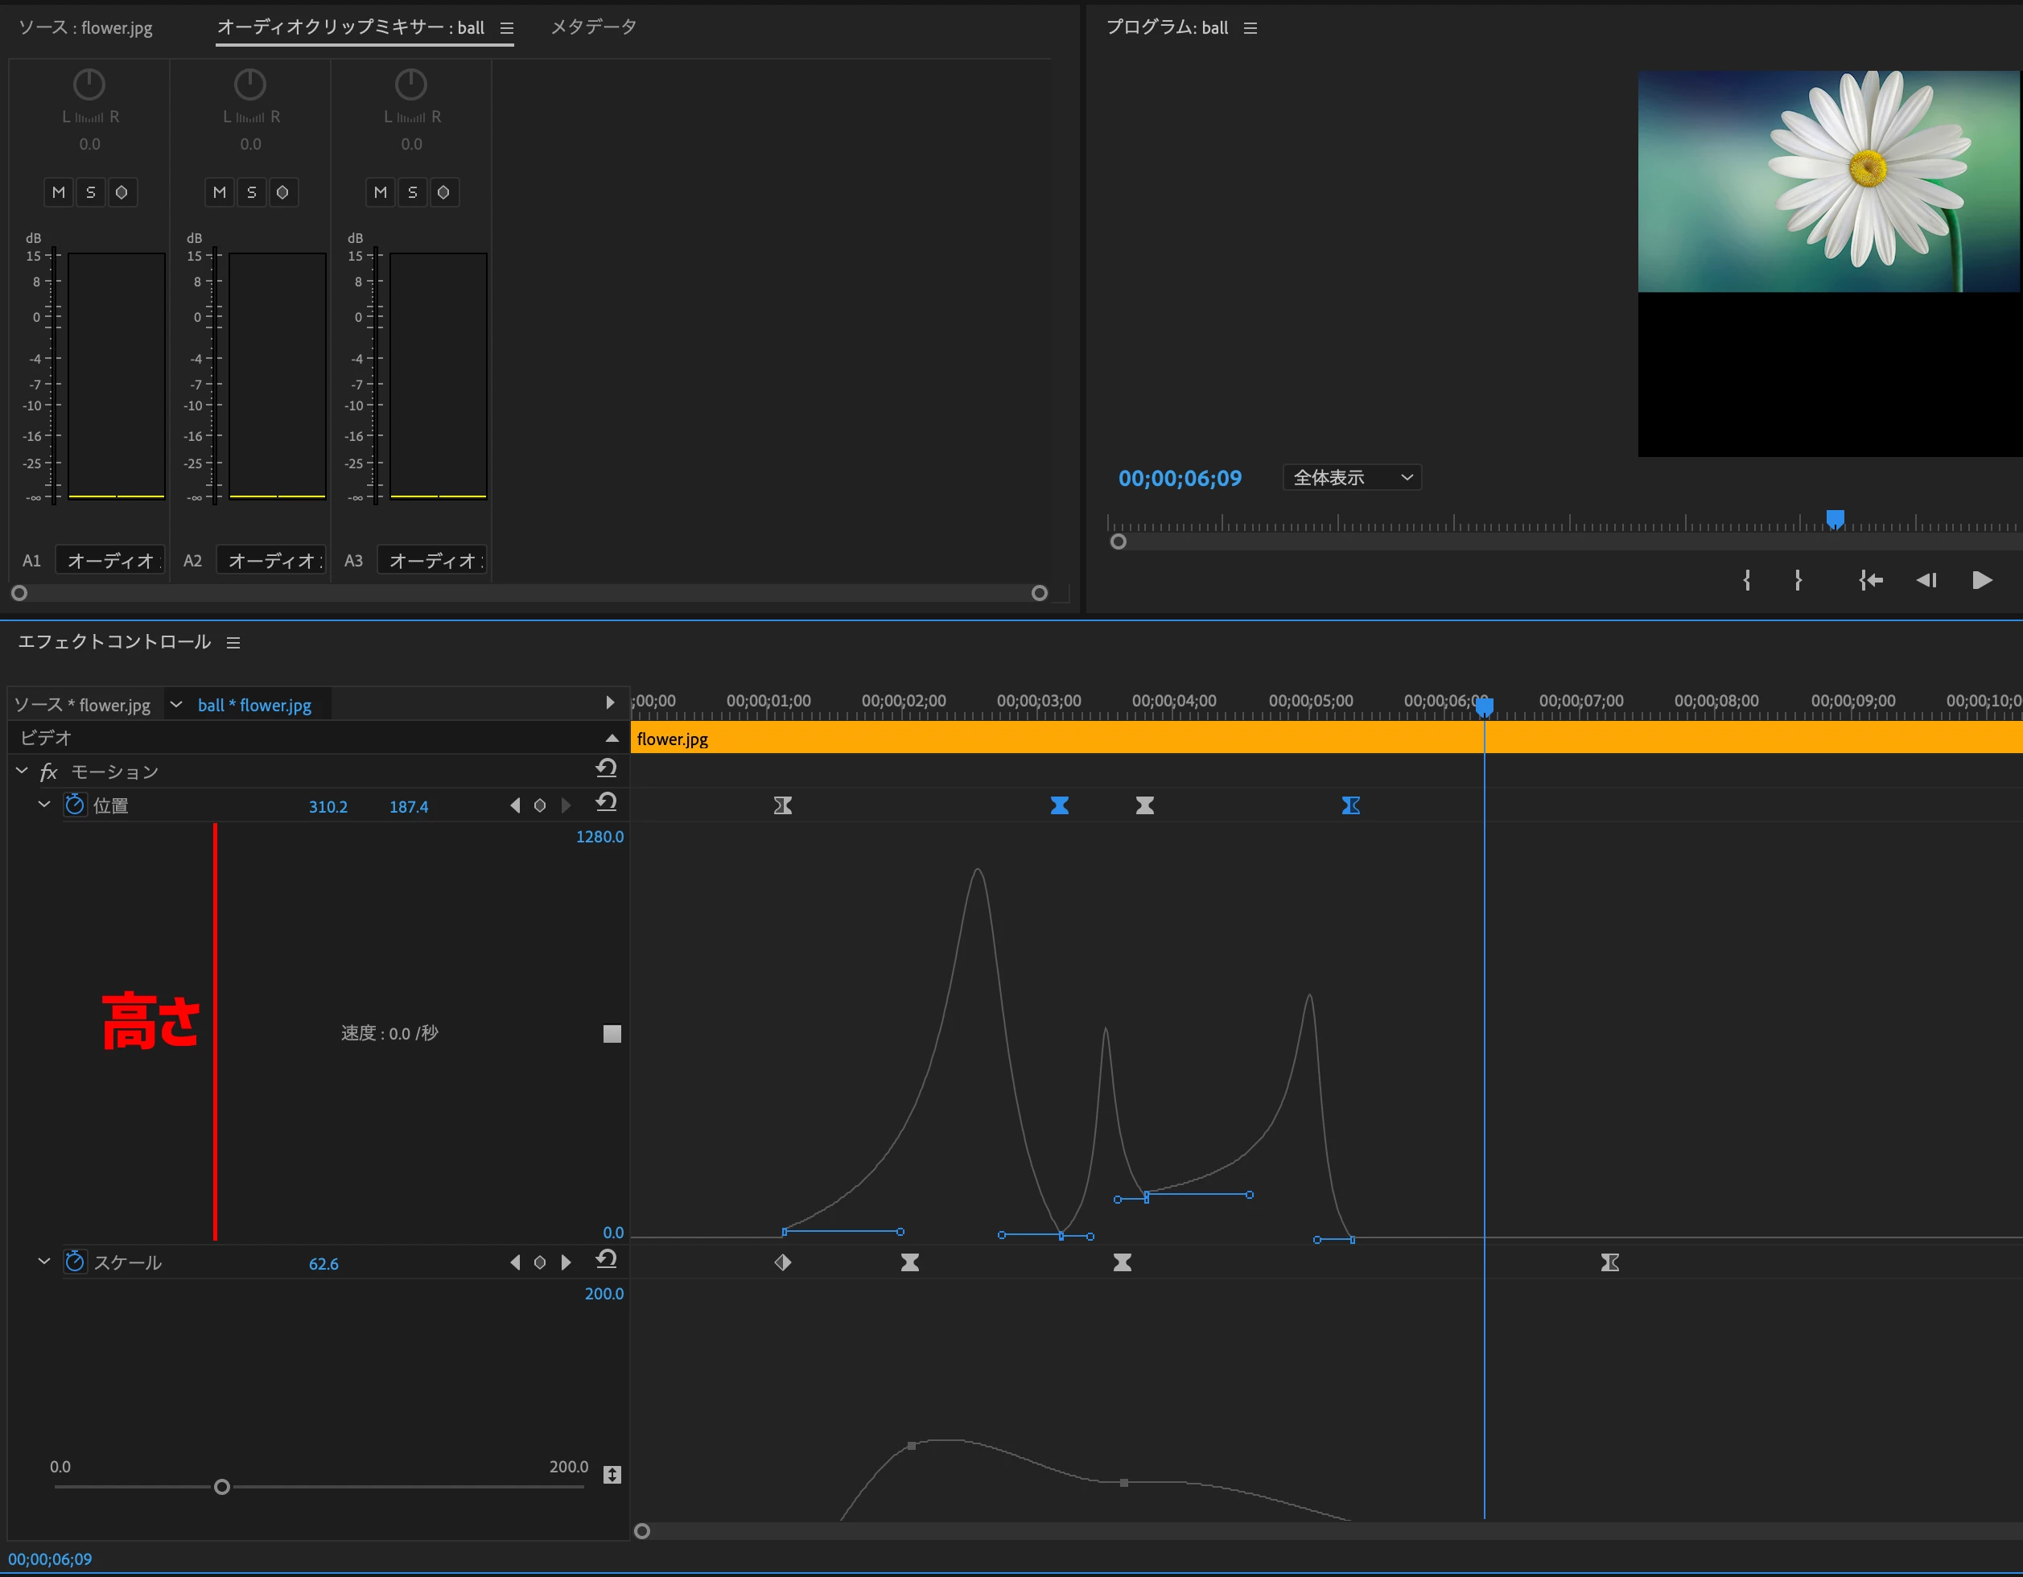Go to previous スケール keyframe
Screen dimensions: 2023x1577
(515, 1262)
